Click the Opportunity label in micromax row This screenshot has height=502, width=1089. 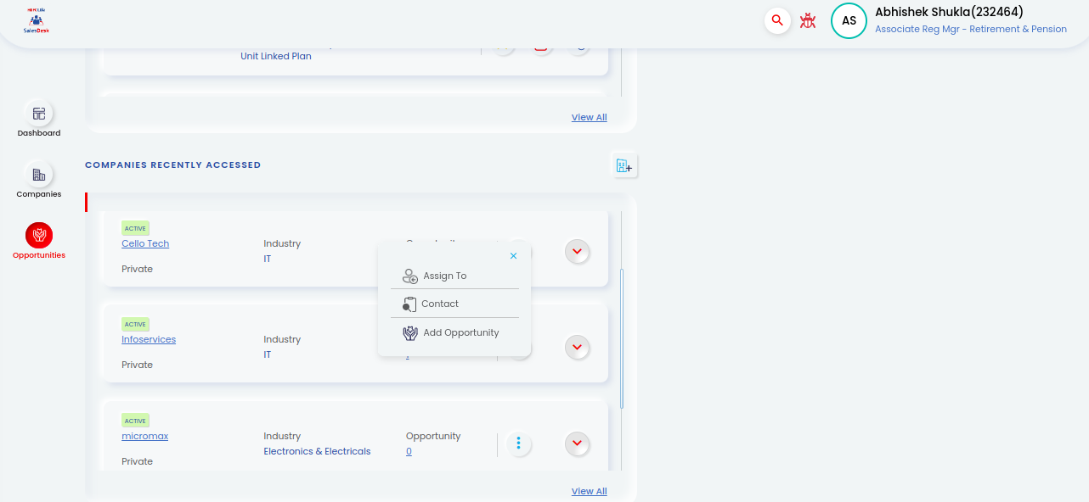pos(433,436)
